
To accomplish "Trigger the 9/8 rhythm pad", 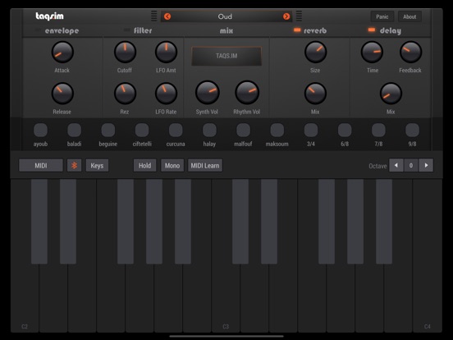I will click(x=412, y=130).
